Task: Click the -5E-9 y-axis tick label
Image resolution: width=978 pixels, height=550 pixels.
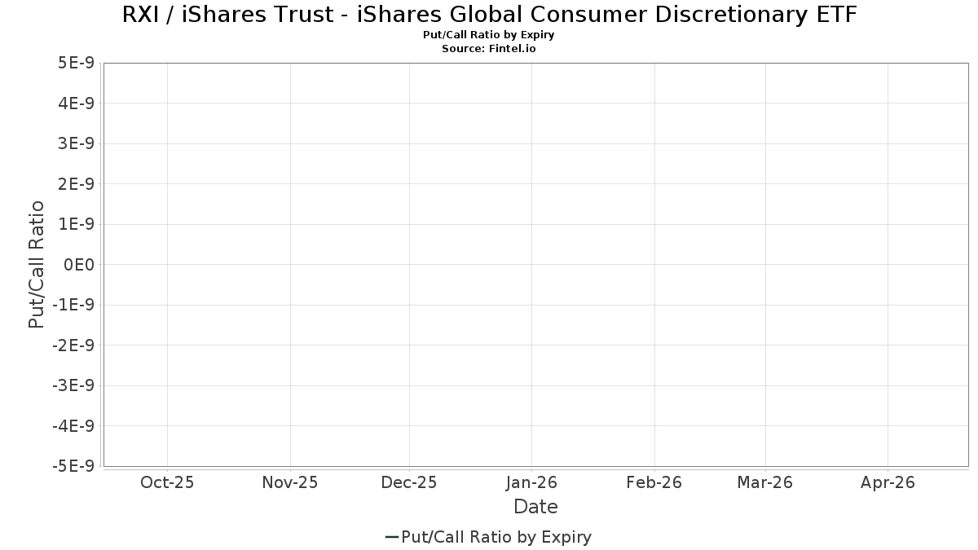Action: (x=73, y=466)
